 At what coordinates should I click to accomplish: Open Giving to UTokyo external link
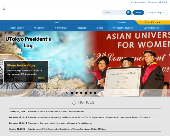pyautogui.click(x=156, y=12)
